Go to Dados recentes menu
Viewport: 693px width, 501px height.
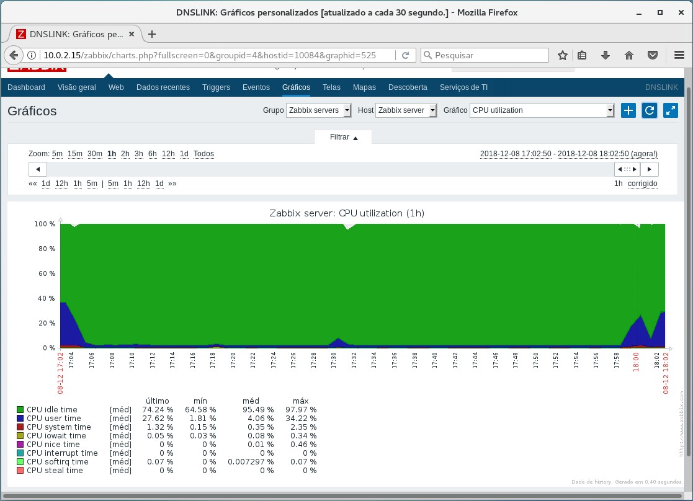(x=163, y=87)
